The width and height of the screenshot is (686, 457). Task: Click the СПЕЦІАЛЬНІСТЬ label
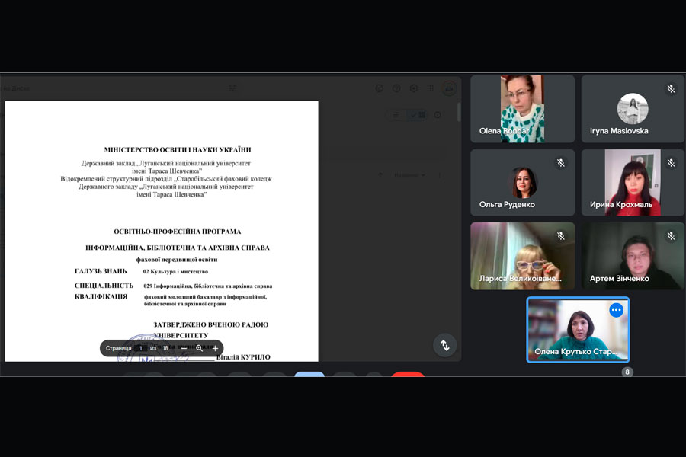[104, 286]
